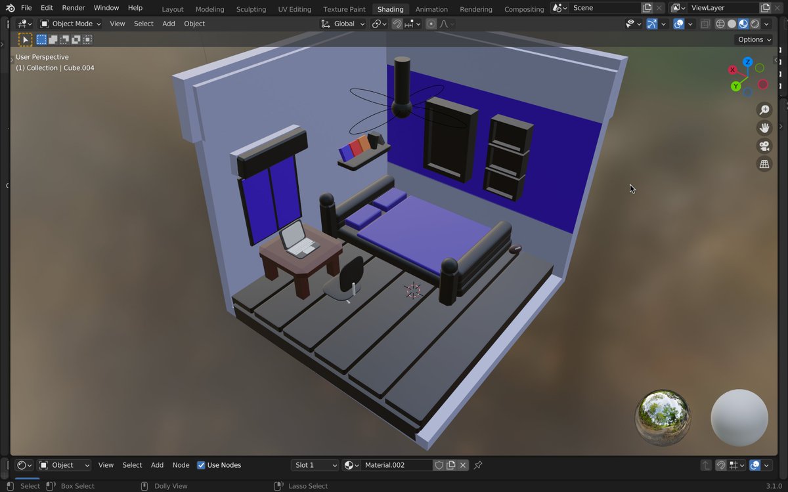Switch to rendered viewport shading

point(755,24)
